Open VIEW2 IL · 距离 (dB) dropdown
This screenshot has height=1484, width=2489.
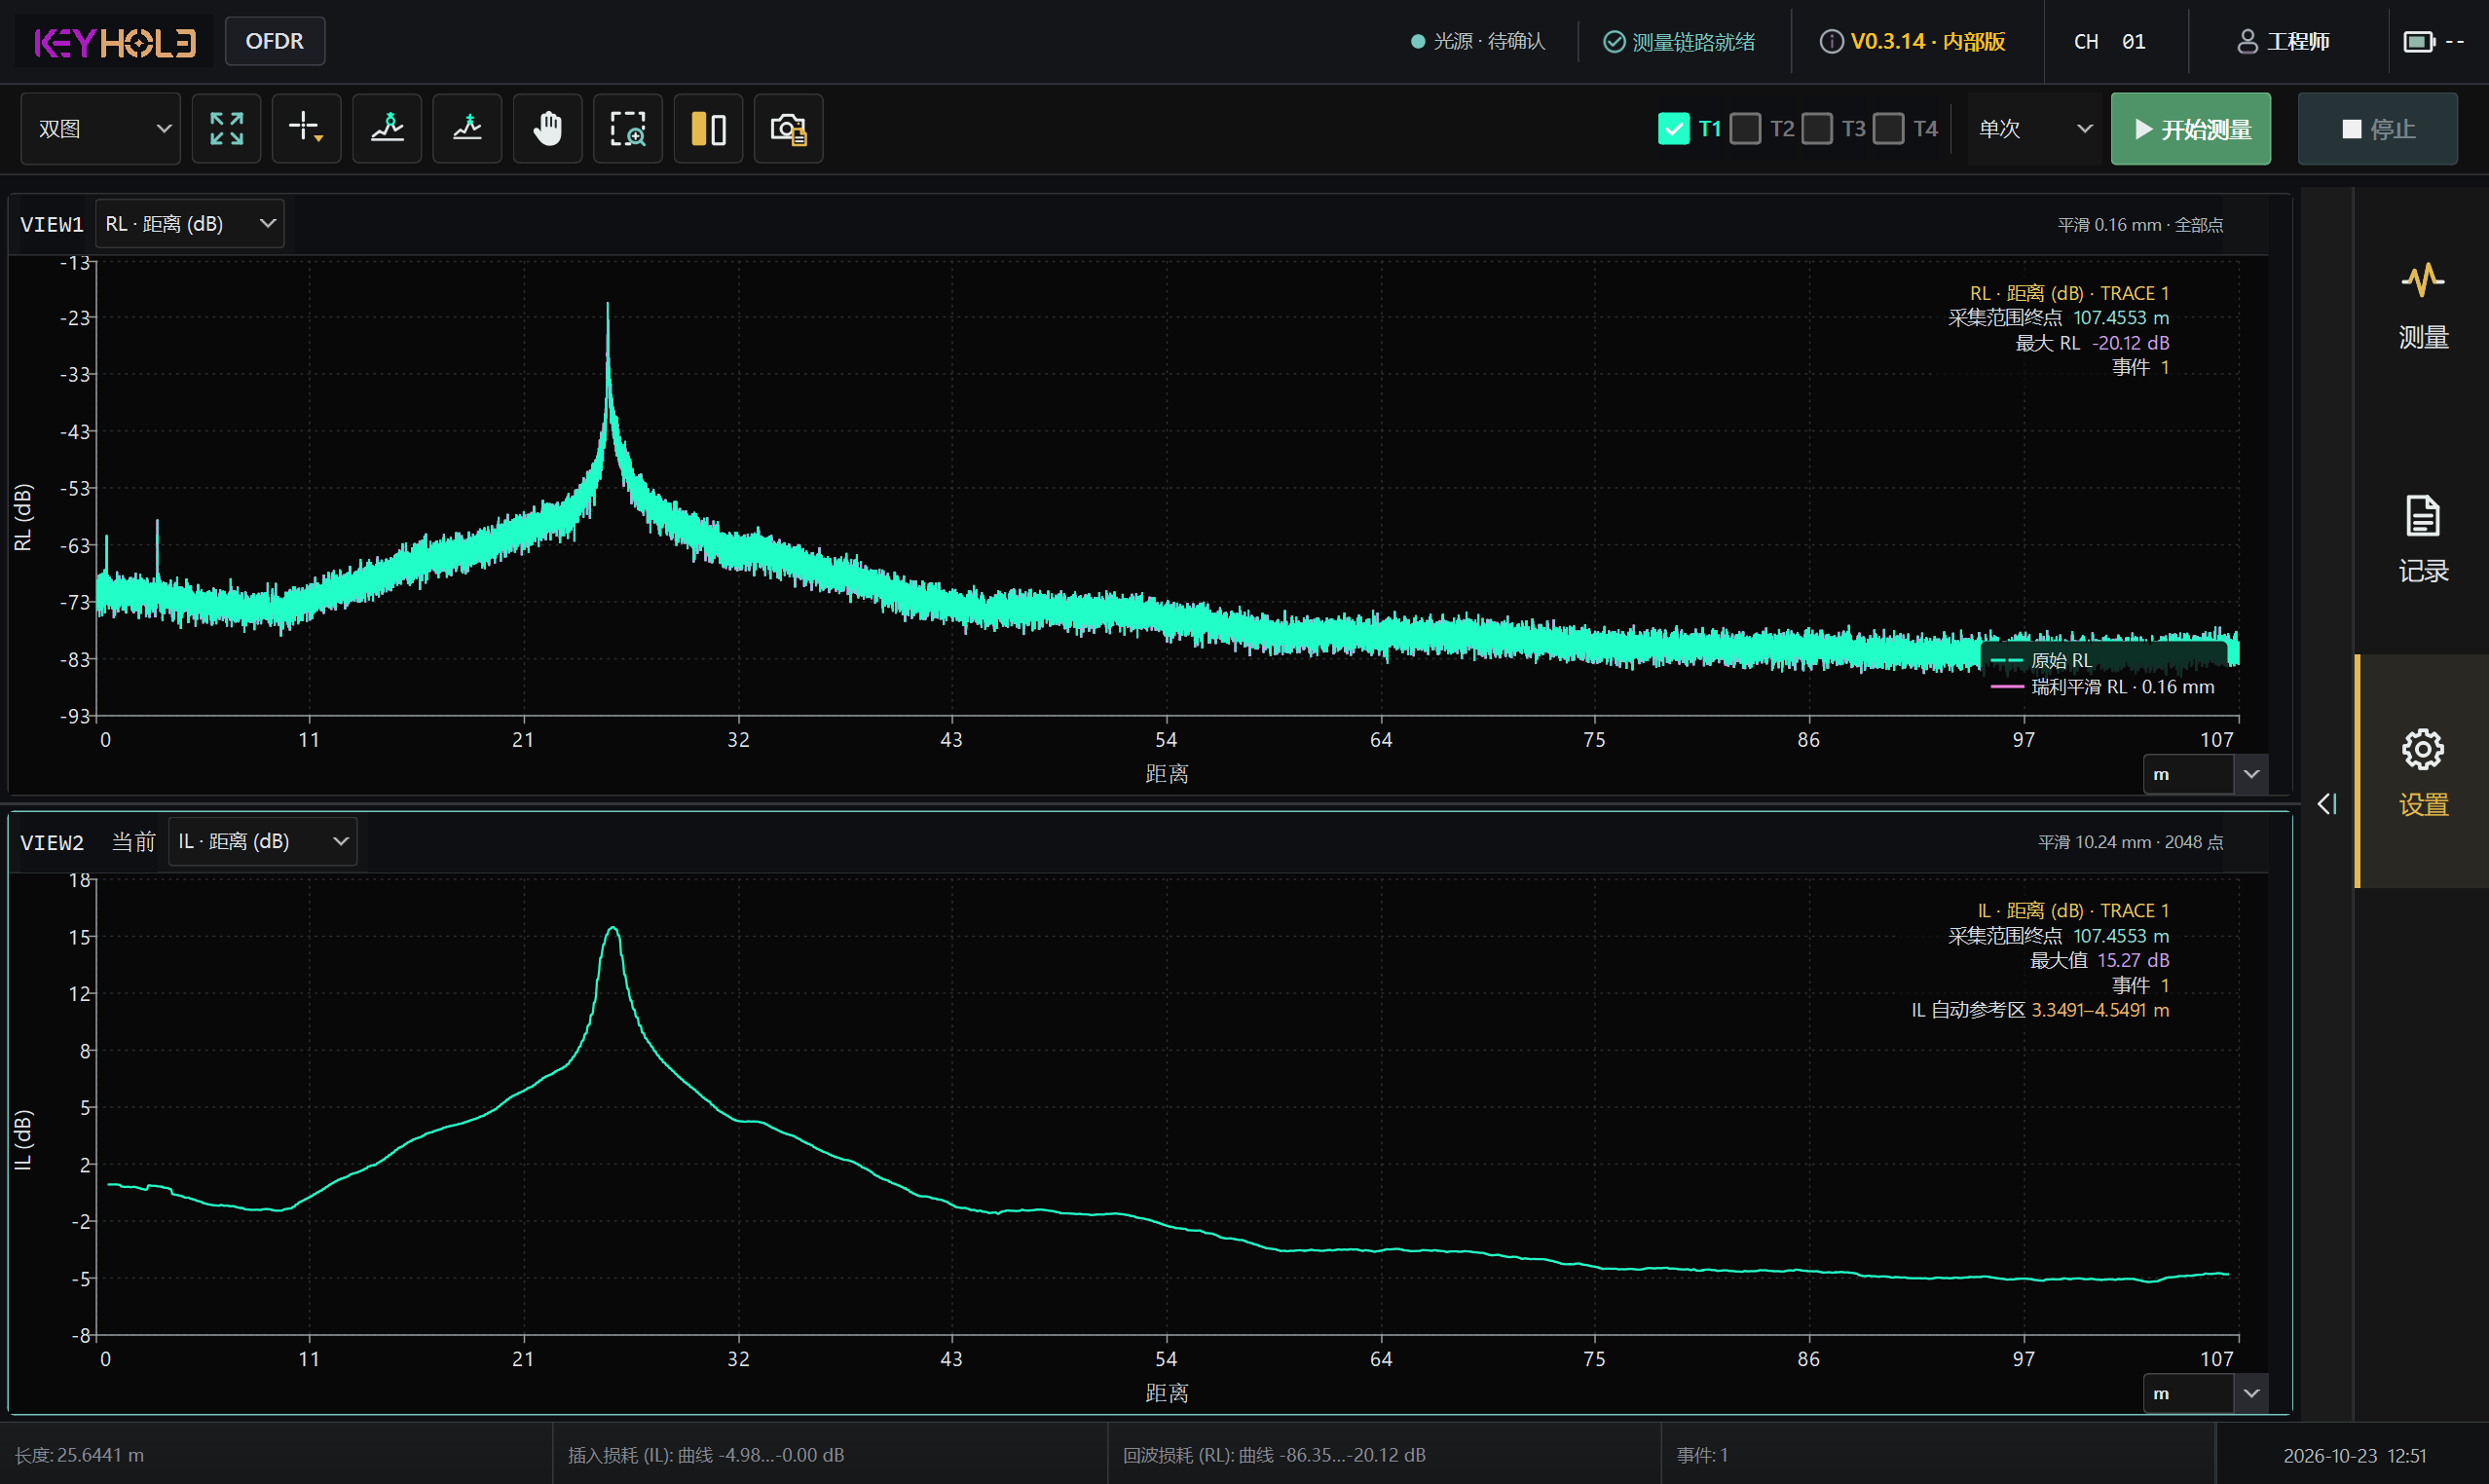click(263, 841)
